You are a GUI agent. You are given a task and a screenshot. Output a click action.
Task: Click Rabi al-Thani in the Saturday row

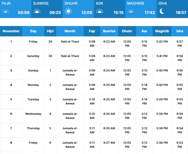pyautogui.click(x=70, y=56)
